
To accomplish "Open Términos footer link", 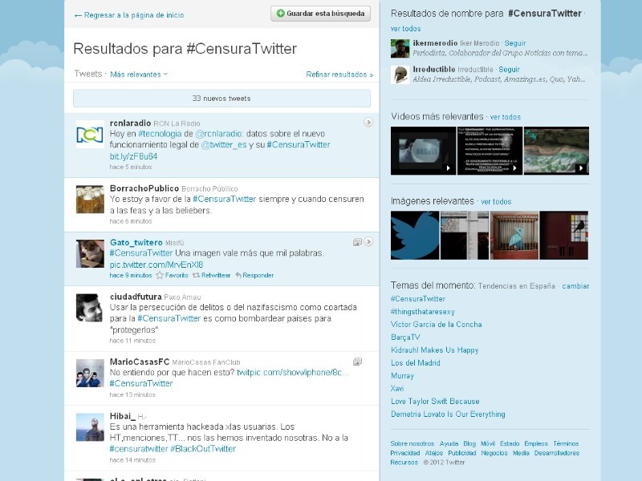I will point(566,443).
